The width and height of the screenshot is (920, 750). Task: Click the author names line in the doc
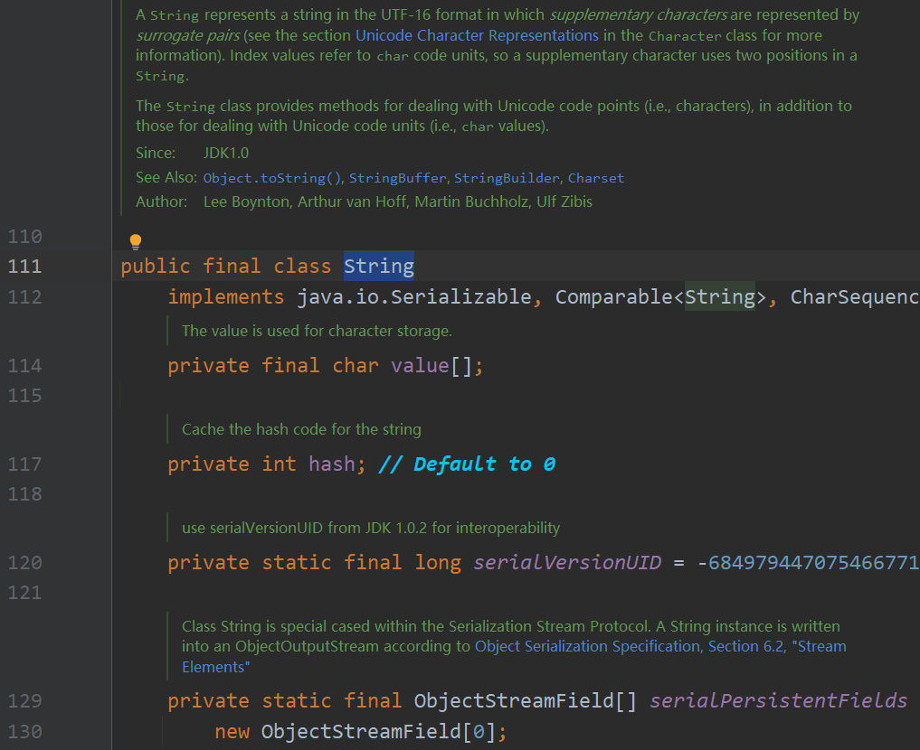point(398,202)
